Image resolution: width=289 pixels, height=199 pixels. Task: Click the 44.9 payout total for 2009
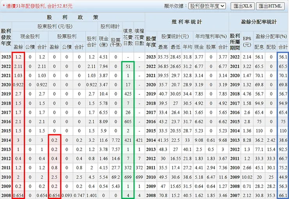pyautogui.click(x=283, y=177)
